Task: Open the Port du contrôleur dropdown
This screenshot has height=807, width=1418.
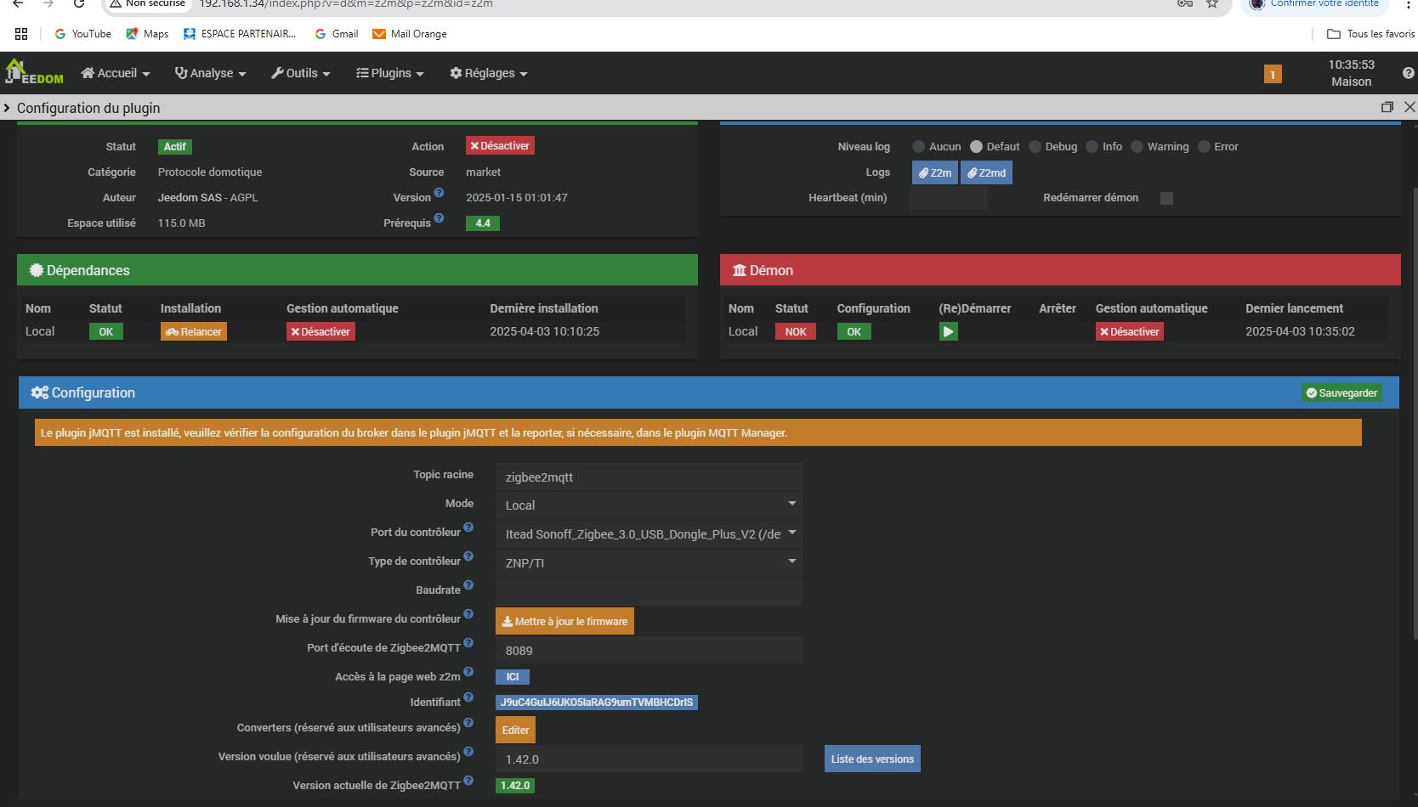Action: coord(649,534)
